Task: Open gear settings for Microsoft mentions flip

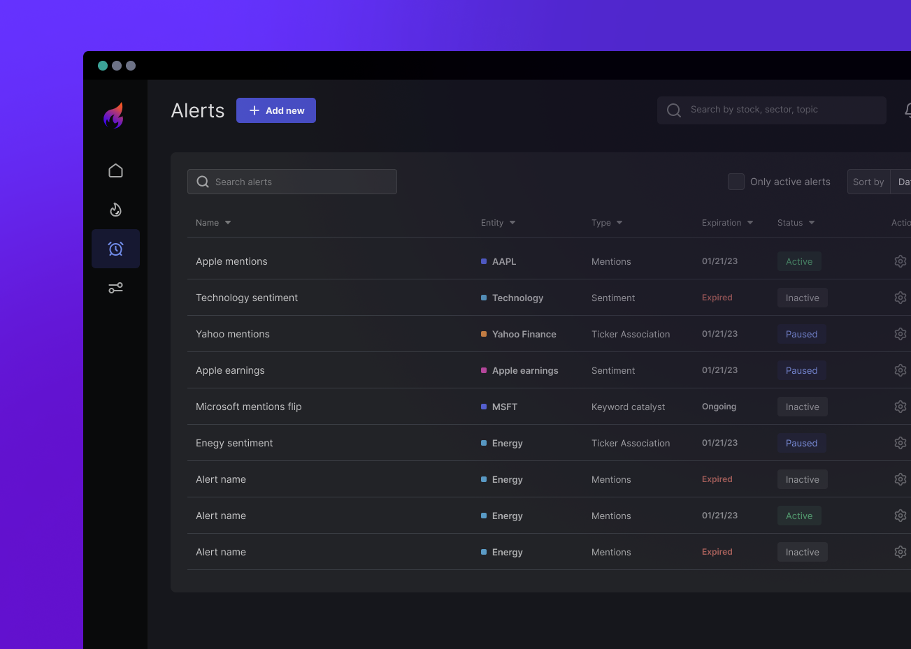Action: pos(901,407)
